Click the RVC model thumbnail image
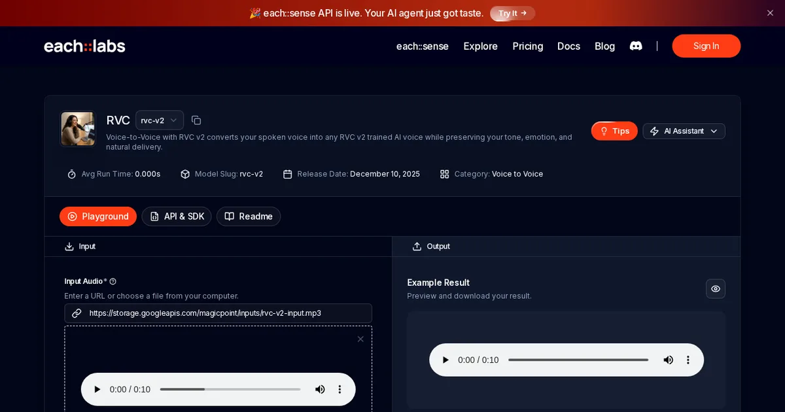Image resolution: width=785 pixels, height=412 pixels. (x=78, y=129)
